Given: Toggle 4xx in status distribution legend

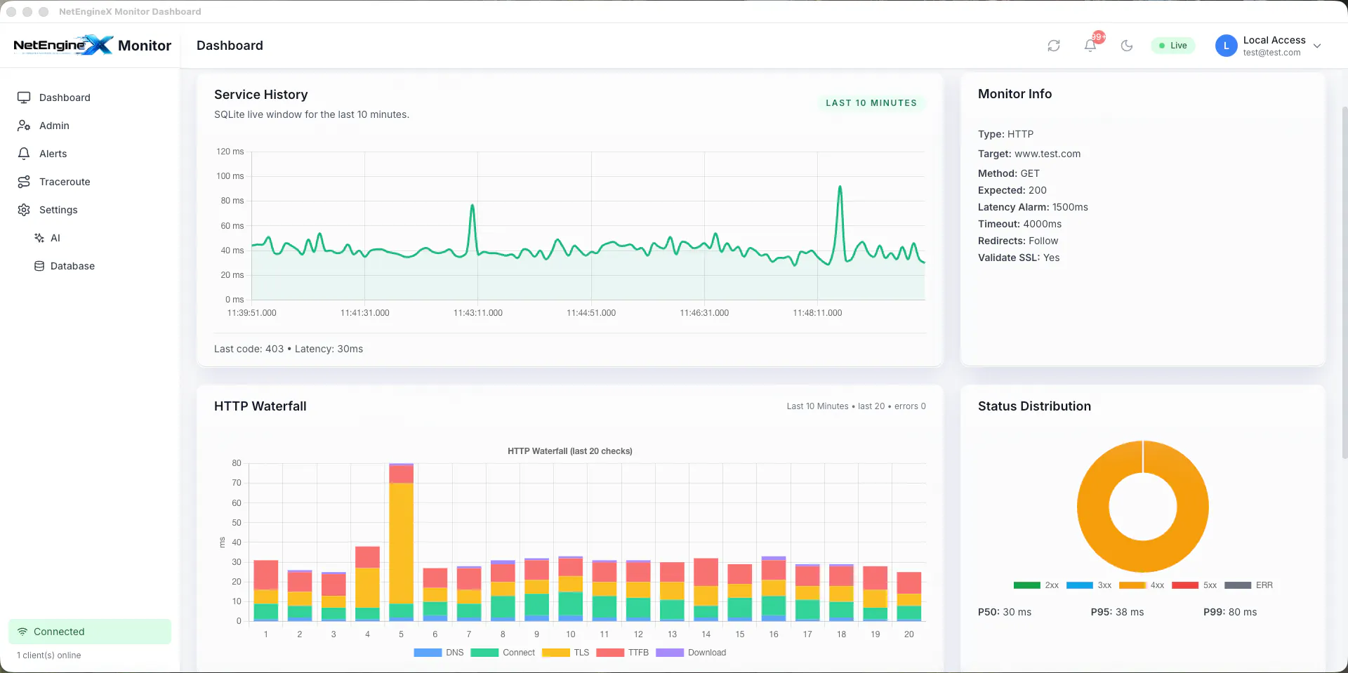Looking at the screenshot, I should click(1142, 585).
